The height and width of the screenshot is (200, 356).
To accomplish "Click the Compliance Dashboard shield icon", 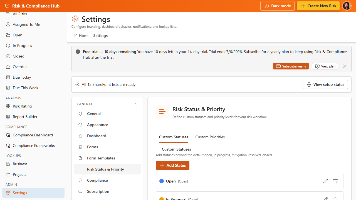I will click(8, 135).
